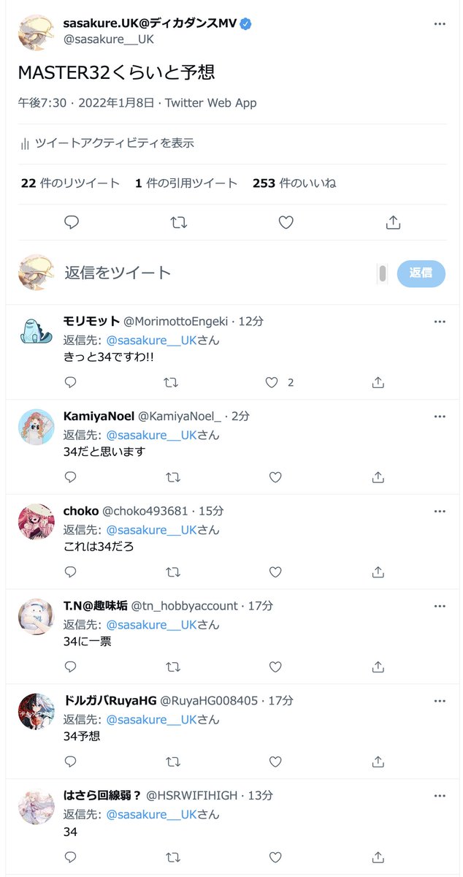Show ツイートアクティビティを表示

pyautogui.click(x=107, y=143)
